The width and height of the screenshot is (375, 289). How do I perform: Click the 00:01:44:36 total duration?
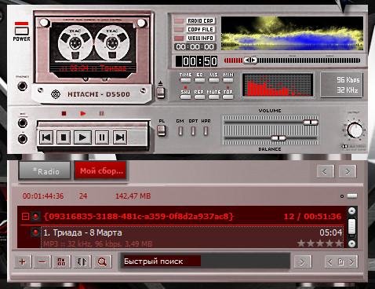coord(43,196)
